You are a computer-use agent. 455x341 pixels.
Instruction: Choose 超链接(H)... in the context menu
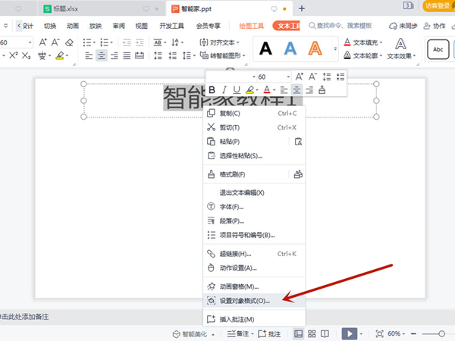pos(234,254)
